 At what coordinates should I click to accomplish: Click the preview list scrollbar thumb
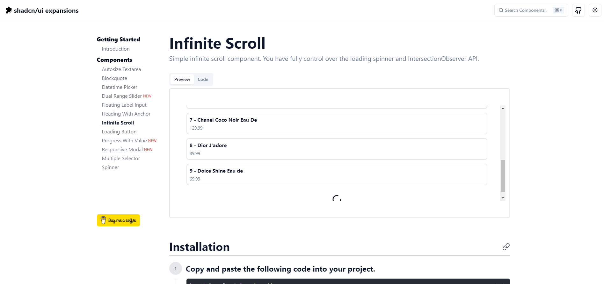pyautogui.click(x=503, y=176)
